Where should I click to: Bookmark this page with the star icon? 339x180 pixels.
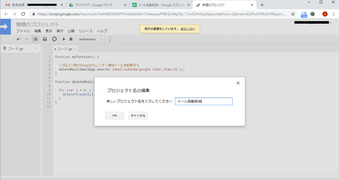click(x=293, y=14)
